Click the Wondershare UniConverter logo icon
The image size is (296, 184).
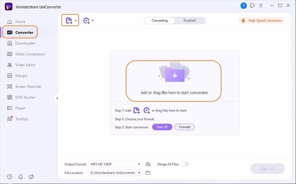(8, 7)
